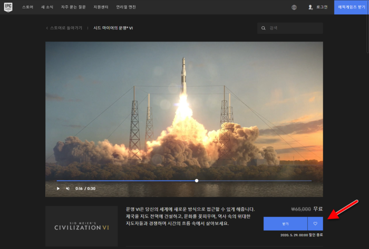
Task: Toggle the video mute speaker icon
Action: 68,189
